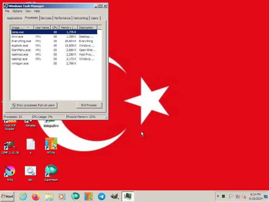Open Supermium from the taskbar
269x202 pixels.
pyautogui.click(x=75, y=196)
